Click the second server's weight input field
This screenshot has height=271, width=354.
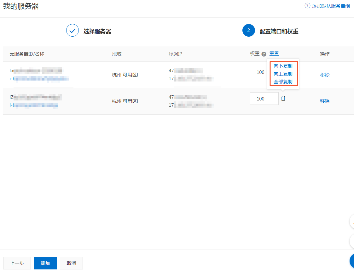pyautogui.click(x=264, y=99)
